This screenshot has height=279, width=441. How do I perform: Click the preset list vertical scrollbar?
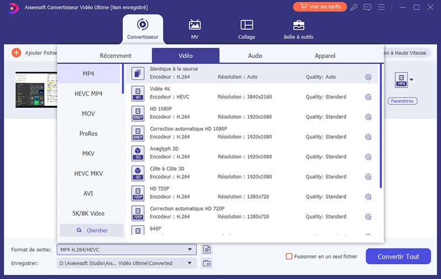coord(380,127)
